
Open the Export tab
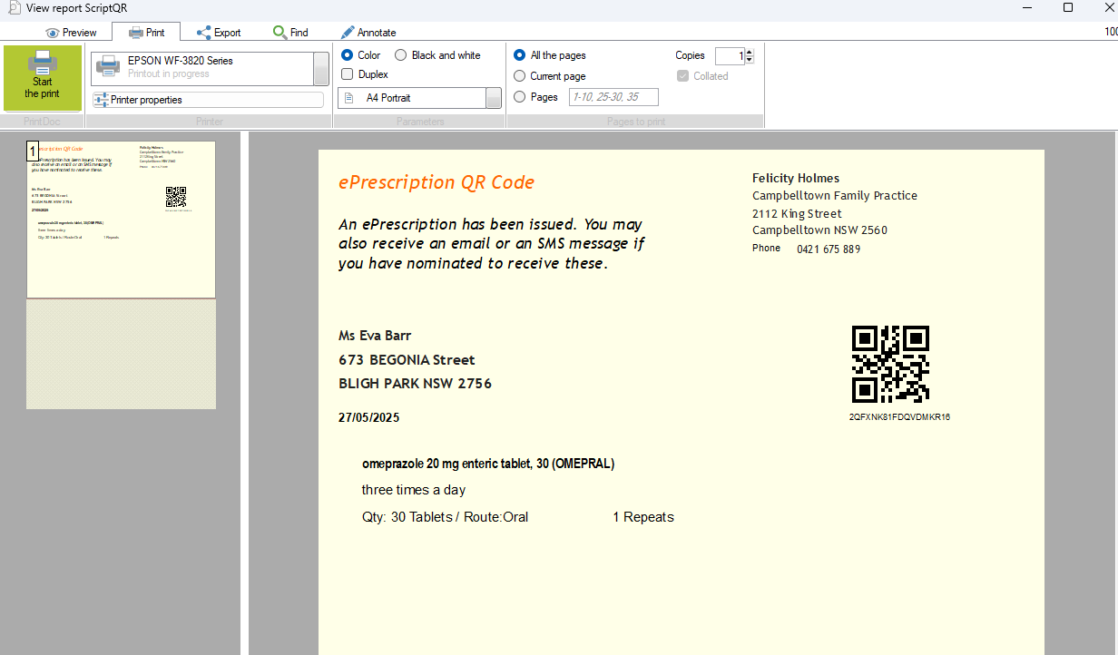219,32
